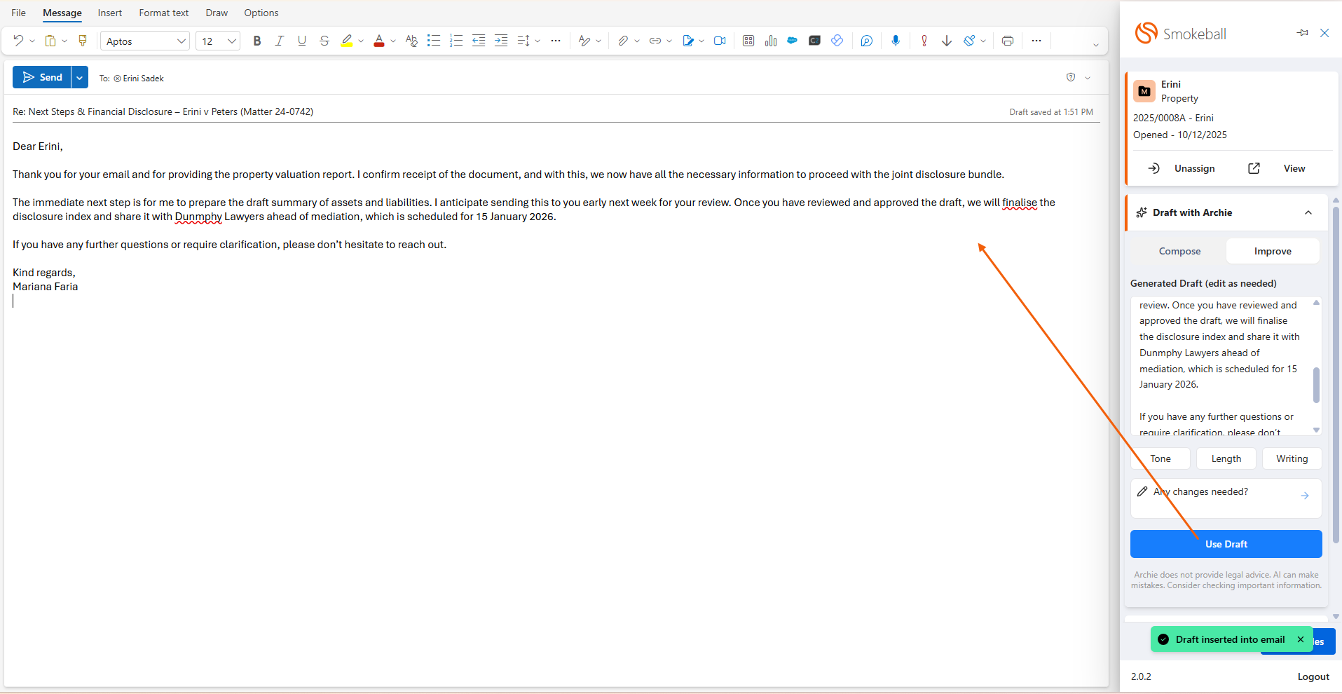Toggle italic formatting
Image resolution: width=1342 pixels, height=694 pixels.
pos(280,41)
